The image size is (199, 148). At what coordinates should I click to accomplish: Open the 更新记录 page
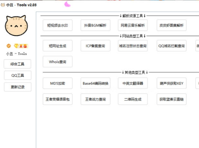coord(18,87)
